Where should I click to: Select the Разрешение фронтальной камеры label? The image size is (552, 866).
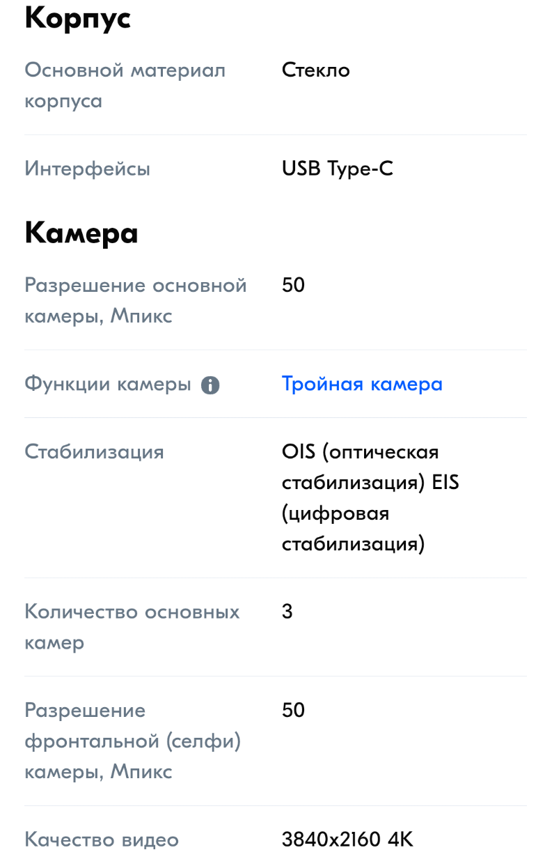[x=134, y=741]
